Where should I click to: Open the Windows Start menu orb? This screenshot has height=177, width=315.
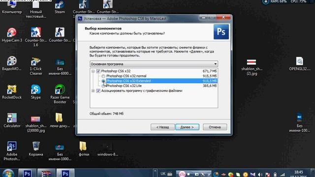(x=8, y=174)
